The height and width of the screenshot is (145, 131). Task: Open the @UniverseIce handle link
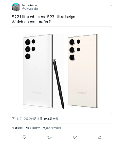coord(30,9)
